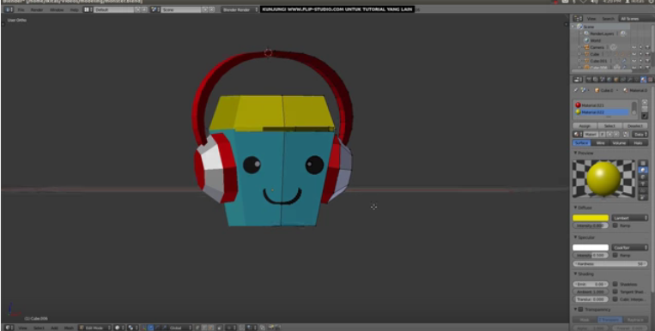The image size is (655, 331).
Task: Add a new material slot (plus button)
Action: [645, 102]
